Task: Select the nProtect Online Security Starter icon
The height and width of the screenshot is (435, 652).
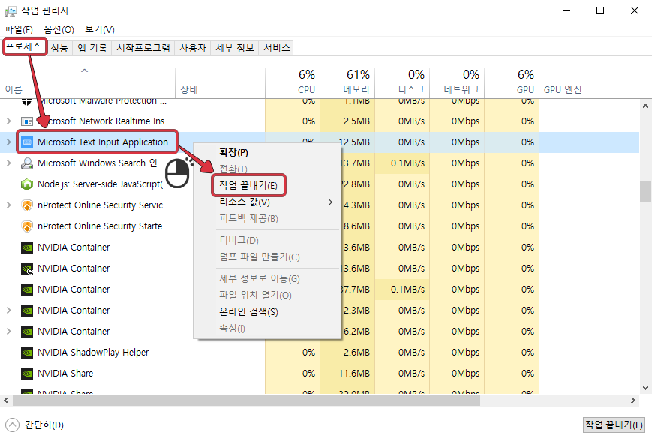Action: [26, 226]
